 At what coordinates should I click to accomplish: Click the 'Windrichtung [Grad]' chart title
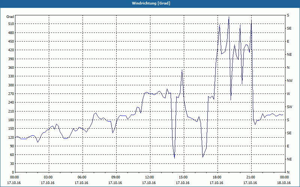[x=151, y=3]
